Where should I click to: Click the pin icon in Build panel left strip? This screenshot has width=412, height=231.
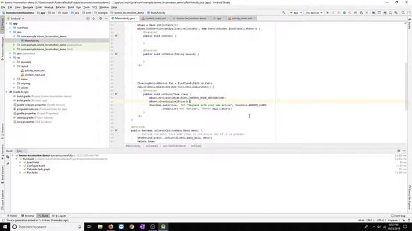(8, 164)
